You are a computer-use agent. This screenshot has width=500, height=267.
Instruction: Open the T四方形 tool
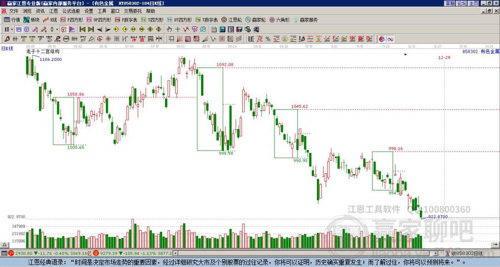click(152, 19)
